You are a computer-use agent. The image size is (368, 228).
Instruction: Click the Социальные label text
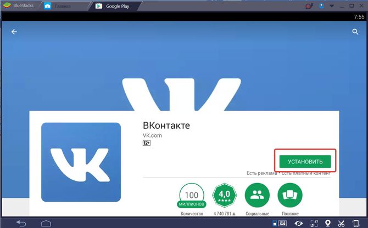point(257,214)
